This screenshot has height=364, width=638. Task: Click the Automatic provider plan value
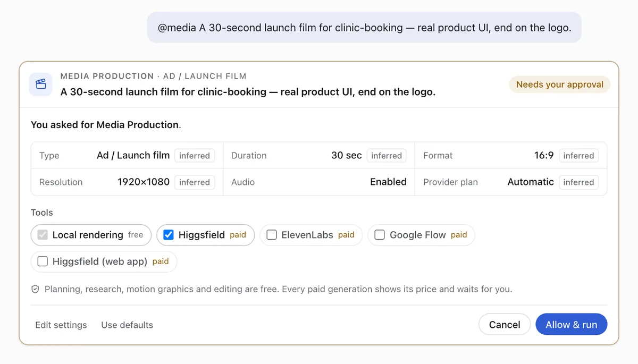pos(531,182)
